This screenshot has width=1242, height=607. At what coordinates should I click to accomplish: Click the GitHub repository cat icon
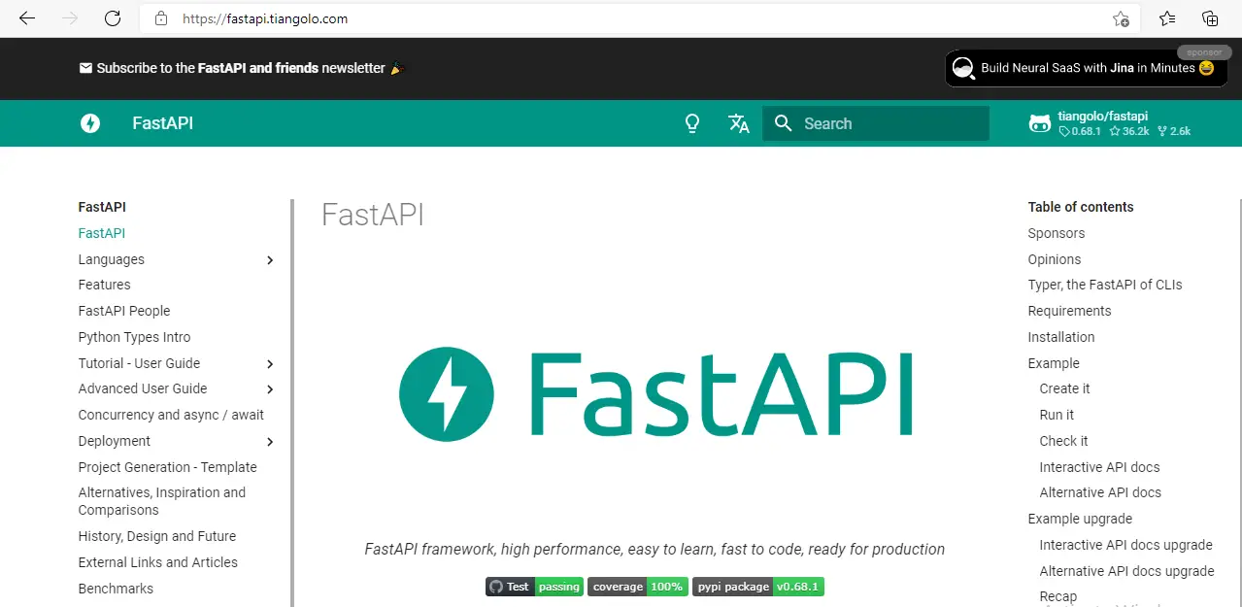pos(1040,123)
